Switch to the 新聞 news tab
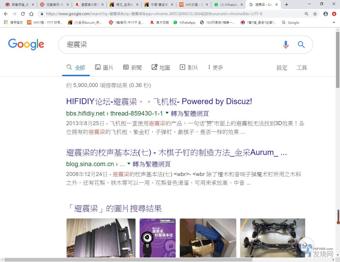 click(133, 68)
